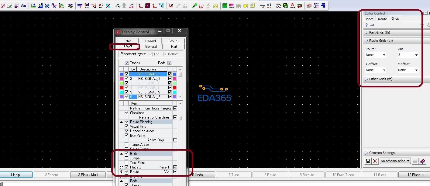Toggle the Pads checkbox beside Traces
430x186 pixels.
pyautogui.click(x=169, y=63)
